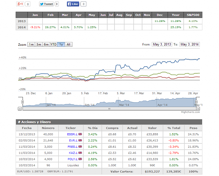Click the Peso column header
Viewport: 219px width, 176px height.
tap(193, 128)
